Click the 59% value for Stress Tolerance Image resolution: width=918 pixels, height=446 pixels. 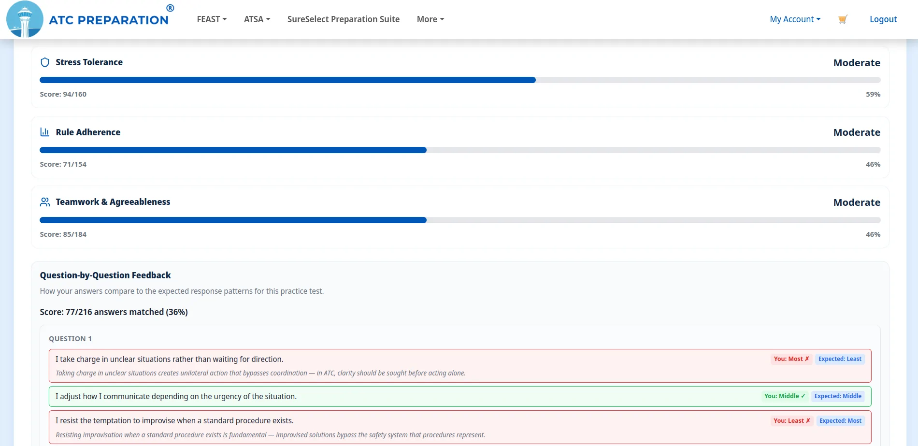coord(873,94)
